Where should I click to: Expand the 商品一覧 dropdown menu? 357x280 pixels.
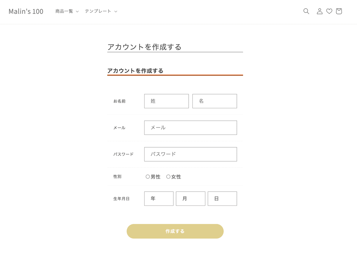click(67, 11)
